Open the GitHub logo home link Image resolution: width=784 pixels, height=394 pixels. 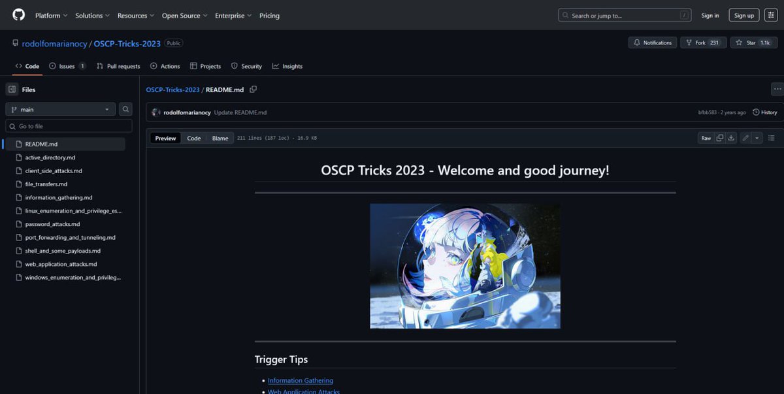tap(18, 15)
